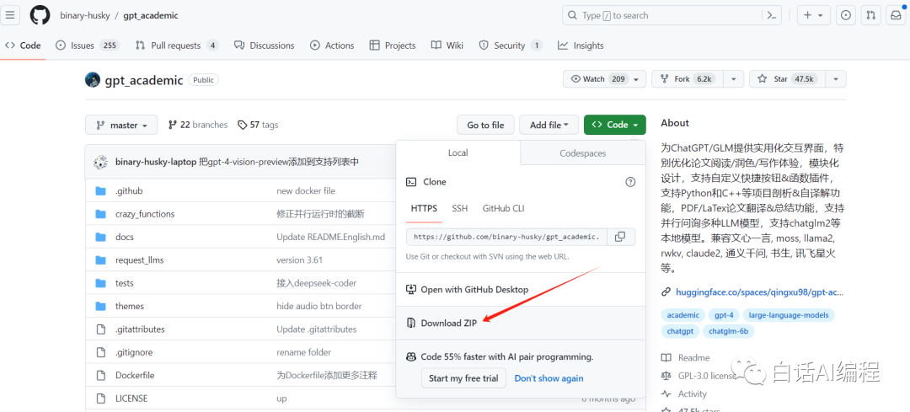This screenshot has height=412, width=910.
Task: Open the Security tab
Action: [x=511, y=45]
